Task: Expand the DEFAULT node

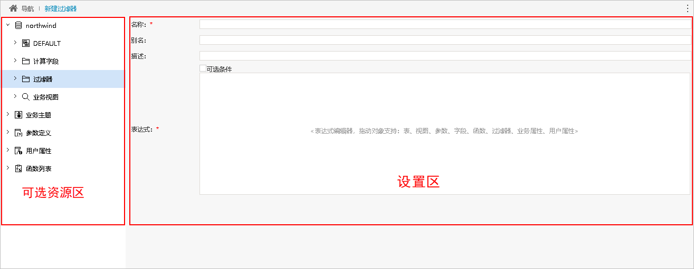Action: point(15,43)
